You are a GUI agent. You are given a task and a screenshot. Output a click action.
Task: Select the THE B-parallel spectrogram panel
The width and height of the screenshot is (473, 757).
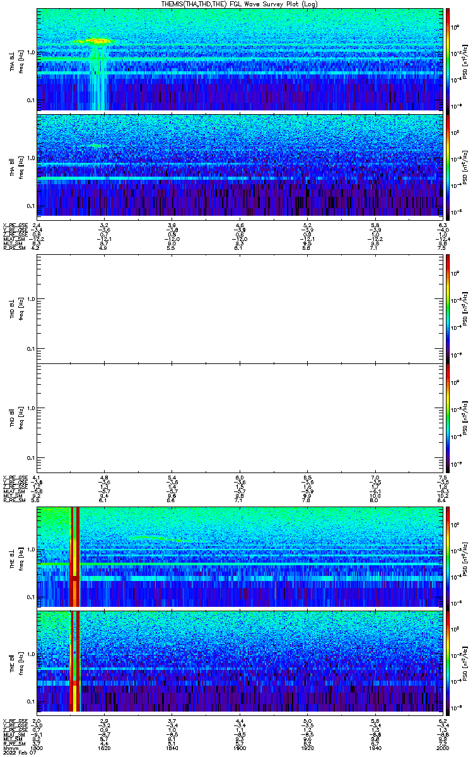coord(240,662)
